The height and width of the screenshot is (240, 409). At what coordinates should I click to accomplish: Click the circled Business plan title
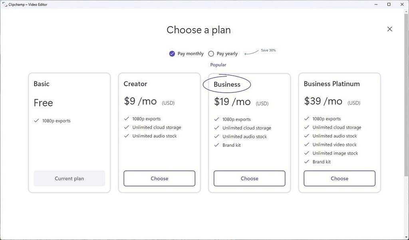coord(228,84)
